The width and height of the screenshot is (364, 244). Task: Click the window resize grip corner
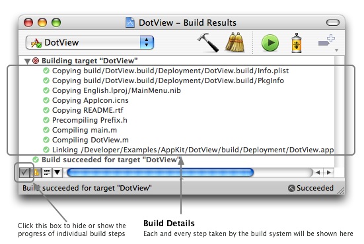(341, 191)
